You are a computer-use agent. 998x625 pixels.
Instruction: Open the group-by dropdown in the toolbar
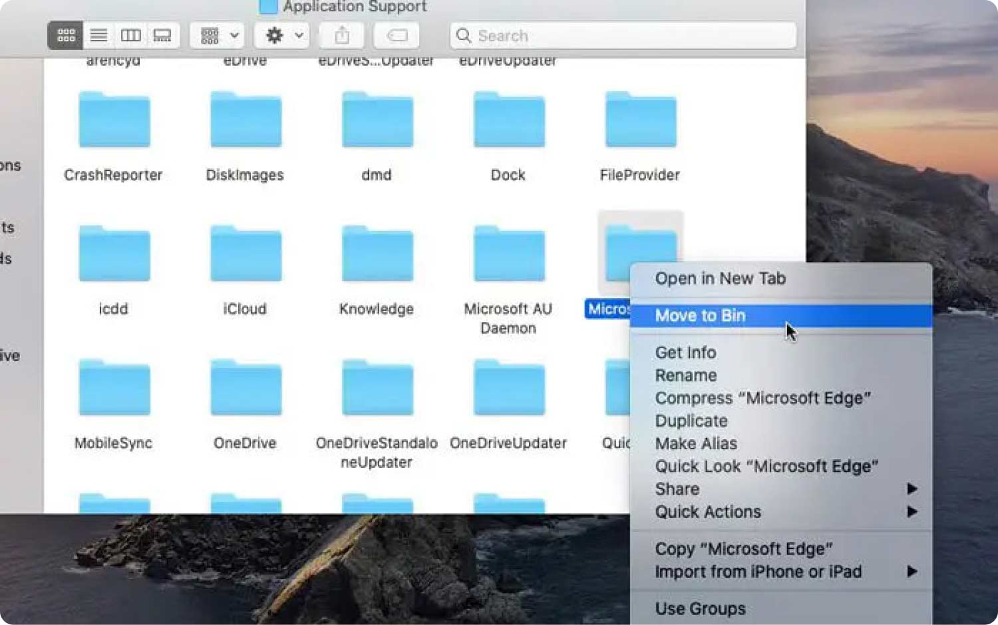point(218,35)
